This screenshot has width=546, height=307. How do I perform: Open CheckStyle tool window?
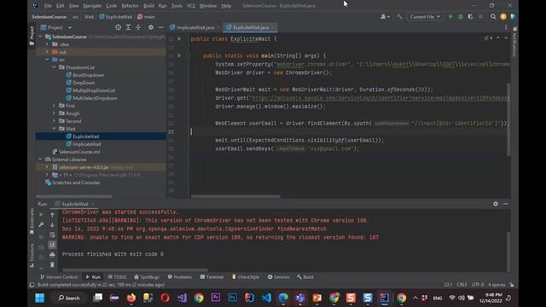(246, 277)
